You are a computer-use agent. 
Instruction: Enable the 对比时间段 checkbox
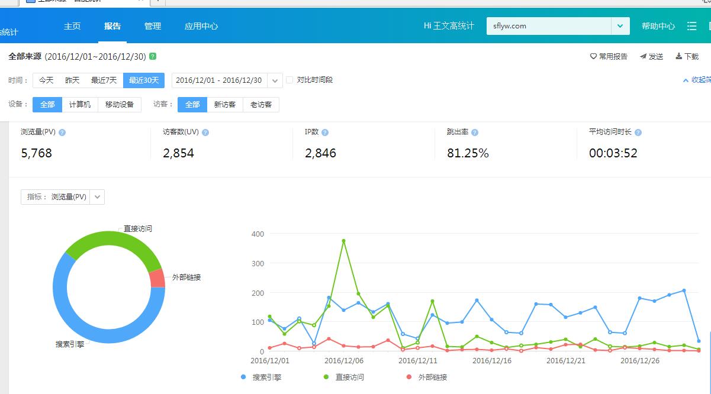coord(289,79)
